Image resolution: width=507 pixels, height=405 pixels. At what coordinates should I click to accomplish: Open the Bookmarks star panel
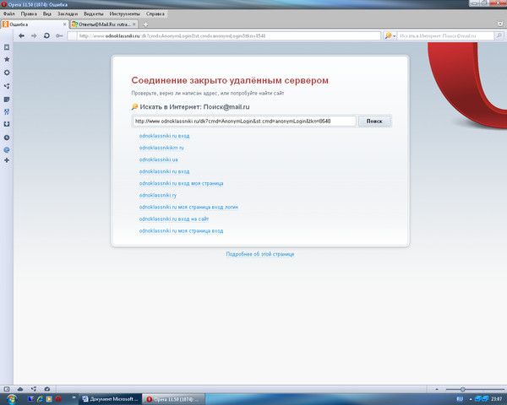coord(7,59)
